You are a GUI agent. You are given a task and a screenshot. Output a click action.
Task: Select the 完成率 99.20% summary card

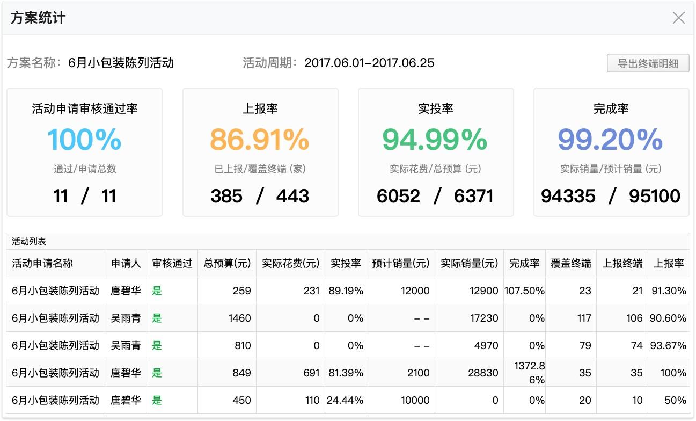pyautogui.click(x=611, y=153)
